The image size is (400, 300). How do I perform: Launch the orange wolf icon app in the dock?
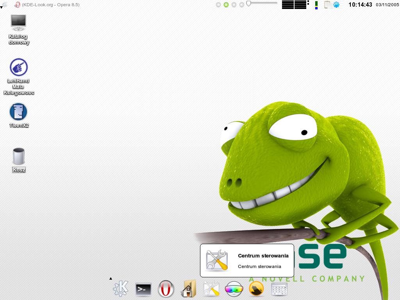tap(256, 289)
